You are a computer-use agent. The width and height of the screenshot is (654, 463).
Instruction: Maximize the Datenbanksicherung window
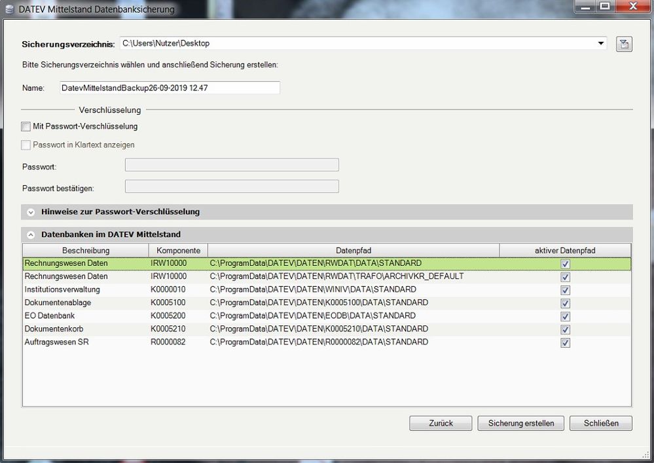(x=604, y=7)
